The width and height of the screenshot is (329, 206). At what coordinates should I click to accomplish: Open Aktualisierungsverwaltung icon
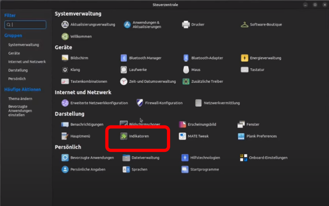tap(65, 25)
